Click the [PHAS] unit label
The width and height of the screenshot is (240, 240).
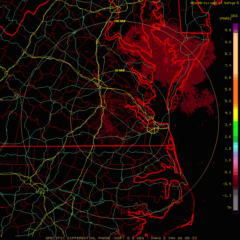[225, 18]
